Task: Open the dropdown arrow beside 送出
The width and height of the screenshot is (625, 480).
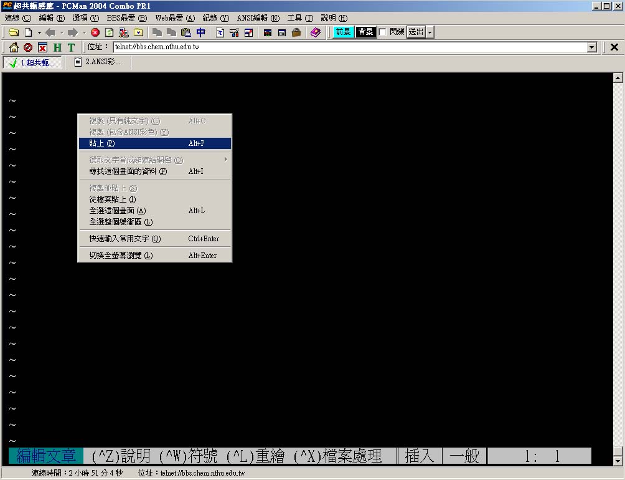Action: 430,32
